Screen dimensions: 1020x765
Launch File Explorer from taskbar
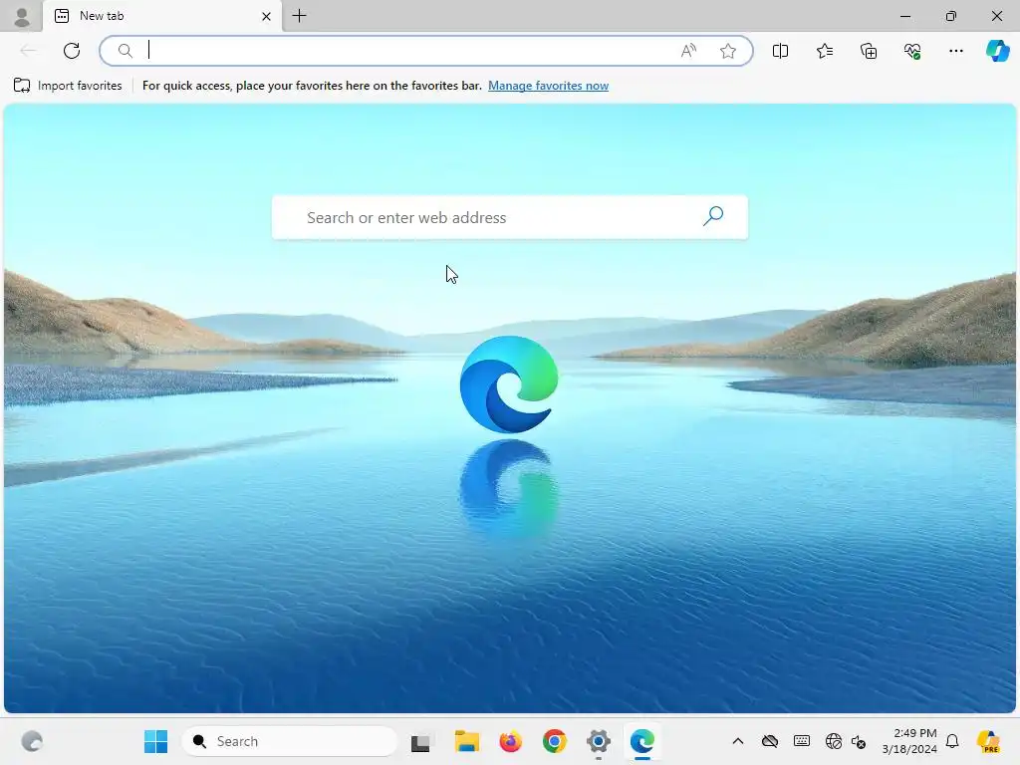tap(466, 741)
